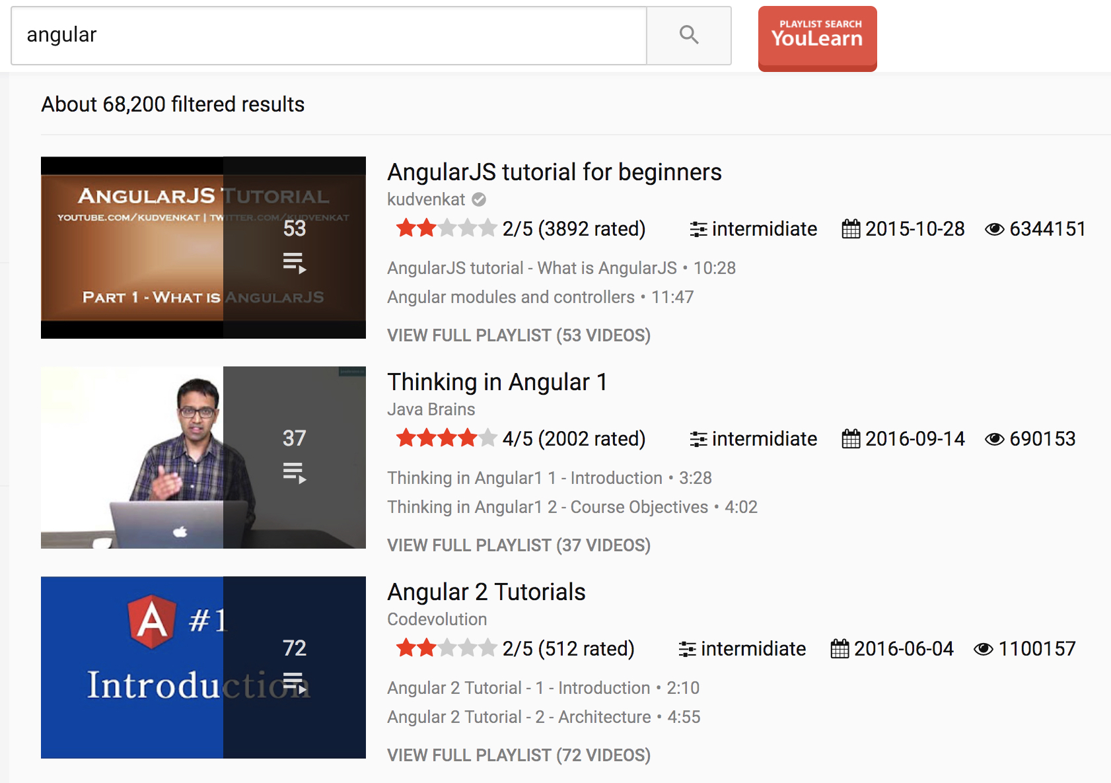Open the AngularJS Tutorial playlist thumbnail

coord(203,248)
